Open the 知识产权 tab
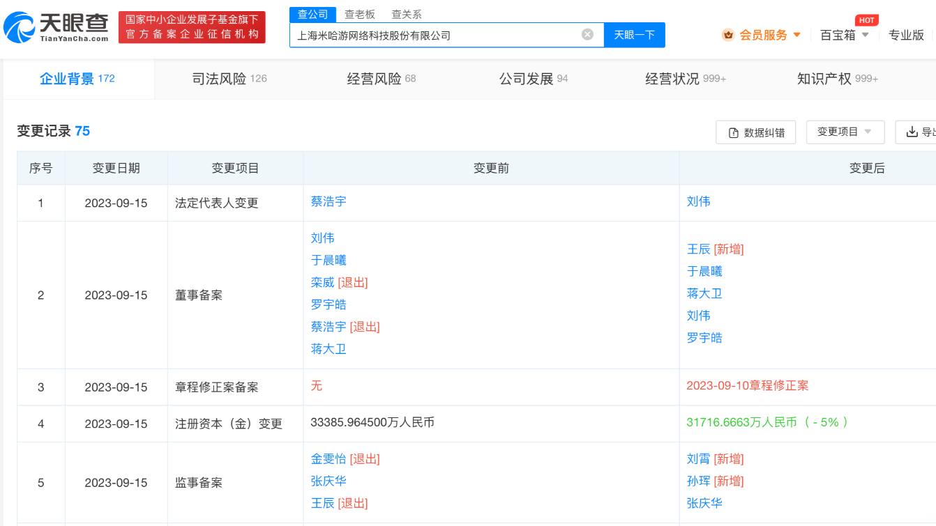This screenshot has width=936, height=526. point(837,79)
